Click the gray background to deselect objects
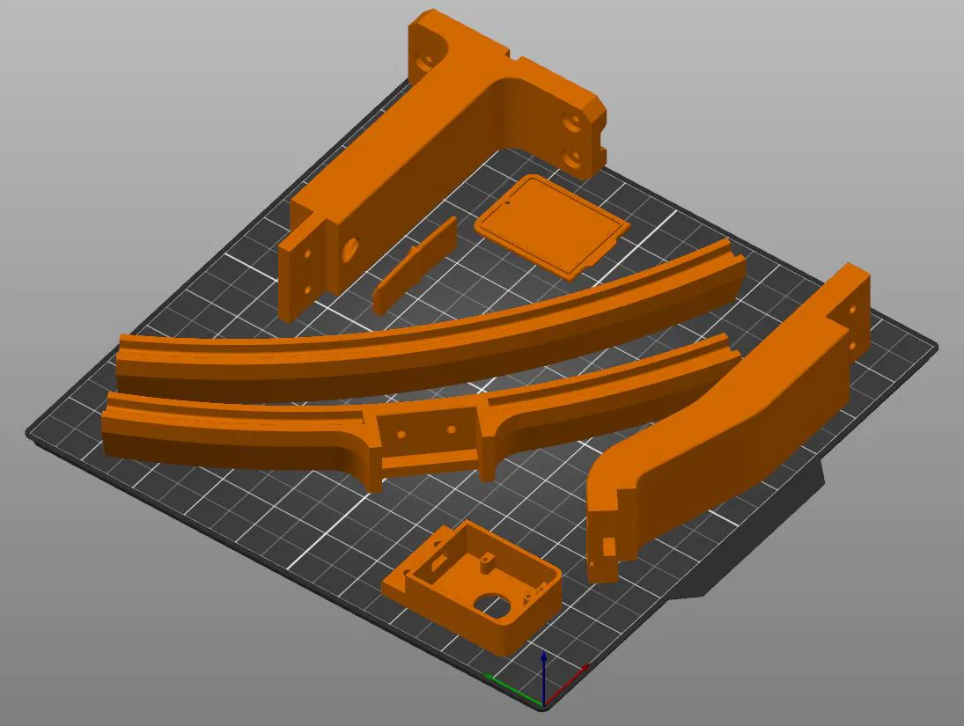This screenshot has height=726, width=964. (x=123, y=123)
